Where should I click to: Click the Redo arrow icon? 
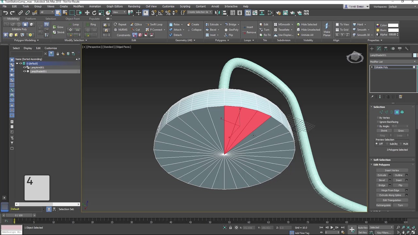click(12, 13)
